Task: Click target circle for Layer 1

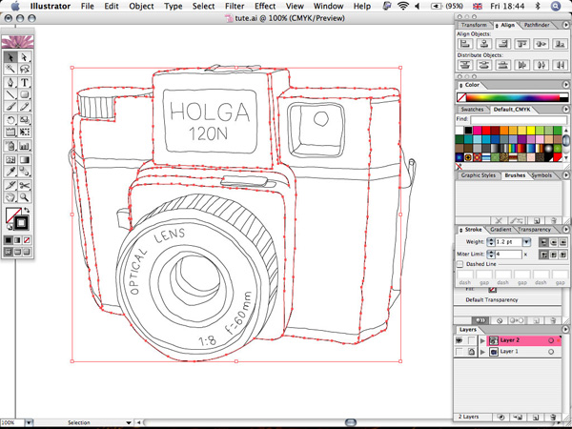Action: [551, 352]
